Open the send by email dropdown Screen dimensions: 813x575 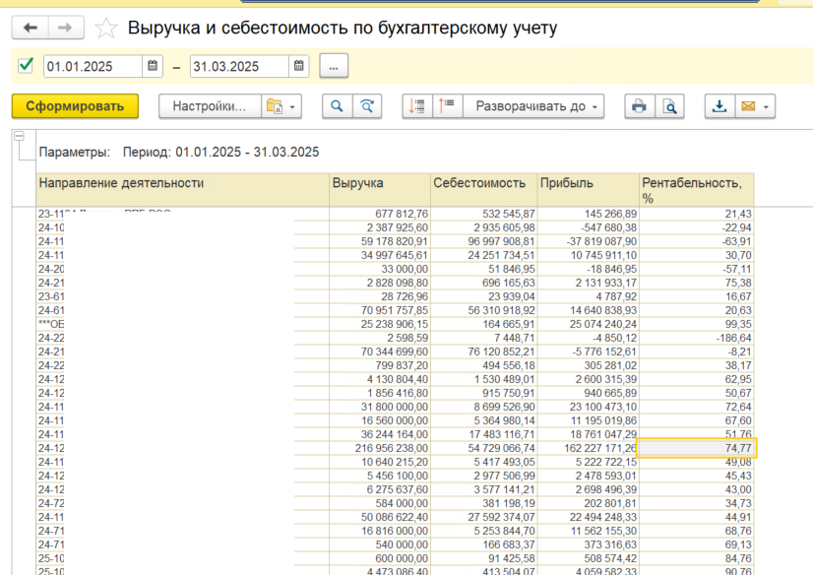pos(755,106)
